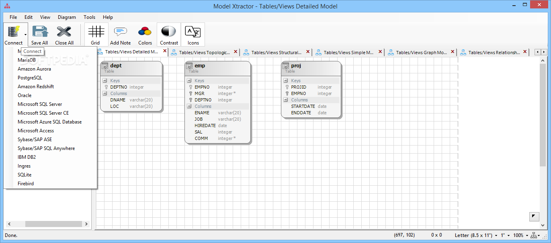This screenshot has height=243, width=551.
Task: Close the Tables/Views Detailed Model tab
Action: [165, 51]
